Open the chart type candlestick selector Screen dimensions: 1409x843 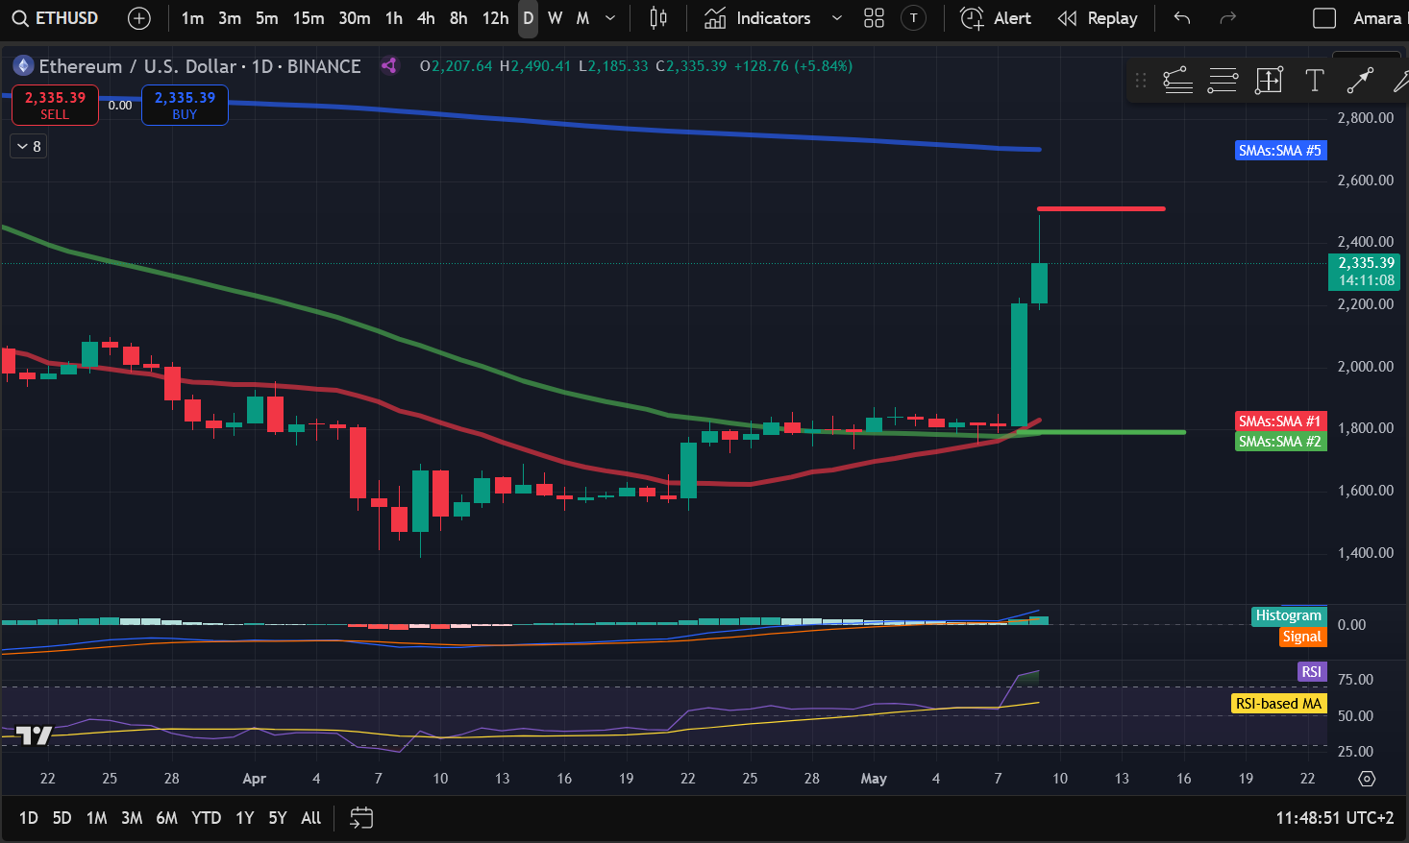pos(658,18)
